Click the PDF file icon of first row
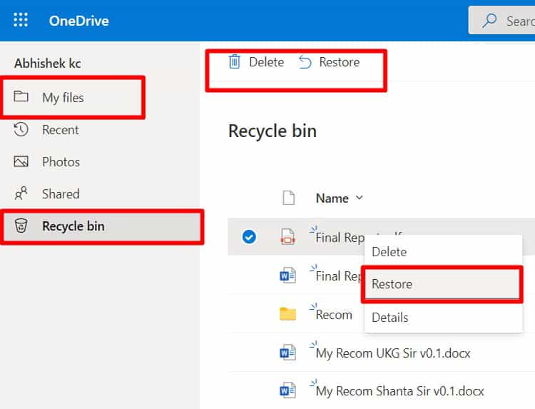 point(287,237)
